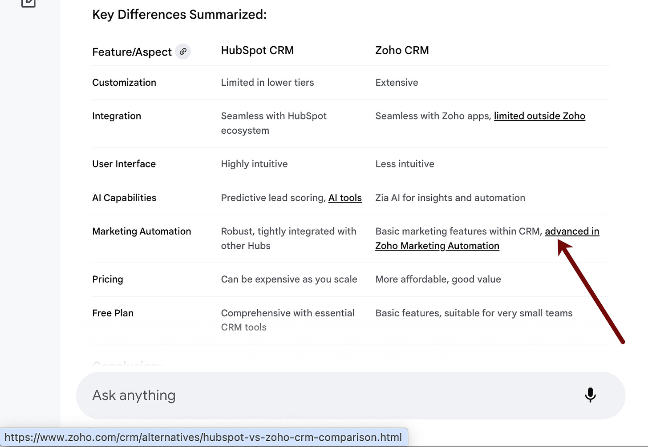648x447 pixels.
Task: Click 'More affordable, good value' cell
Action: (438, 279)
